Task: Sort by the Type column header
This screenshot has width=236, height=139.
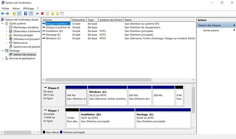Action: tap(92, 20)
